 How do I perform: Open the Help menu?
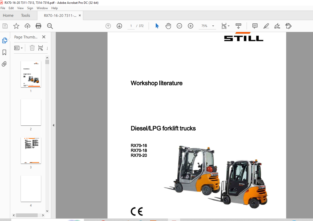(x=54, y=8)
